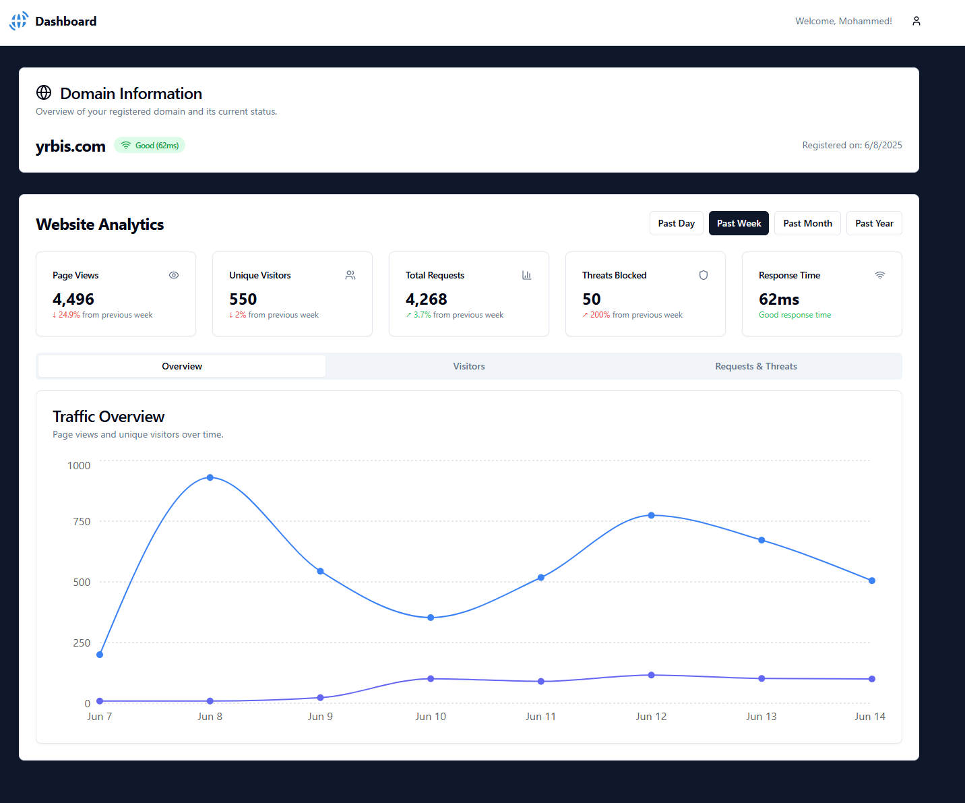Click the wifi icon in Response Time card
The width and height of the screenshot is (965, 803).
pos(880,275)
